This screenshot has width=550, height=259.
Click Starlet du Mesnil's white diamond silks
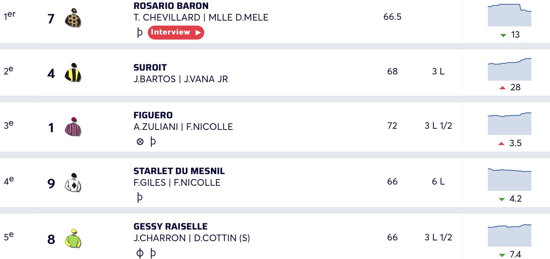pyautogui.click(x=73, y=183)
